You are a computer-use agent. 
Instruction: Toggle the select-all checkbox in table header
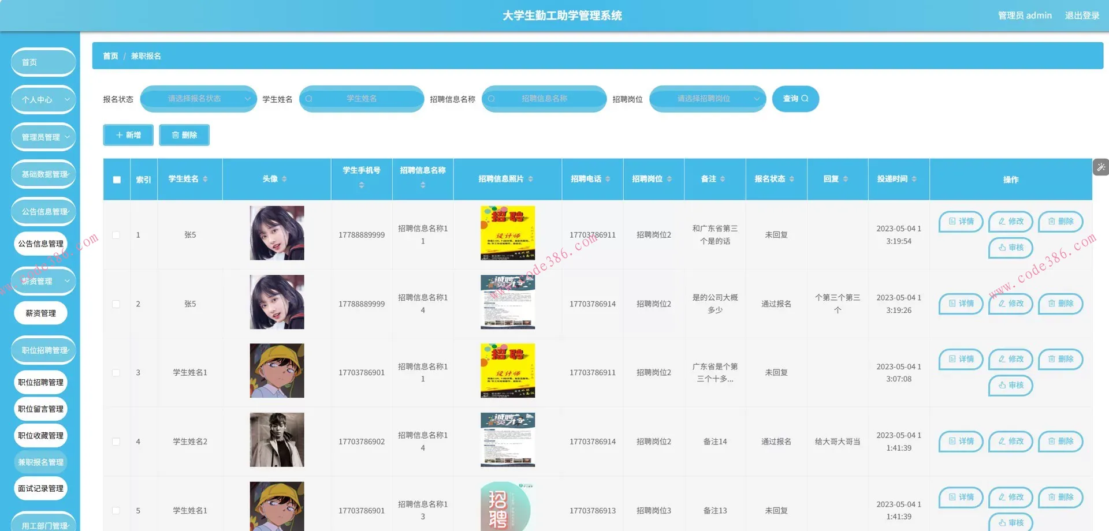tap(116, 180)
